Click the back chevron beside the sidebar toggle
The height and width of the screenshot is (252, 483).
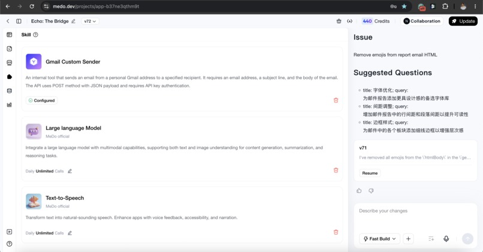point(8,21)
